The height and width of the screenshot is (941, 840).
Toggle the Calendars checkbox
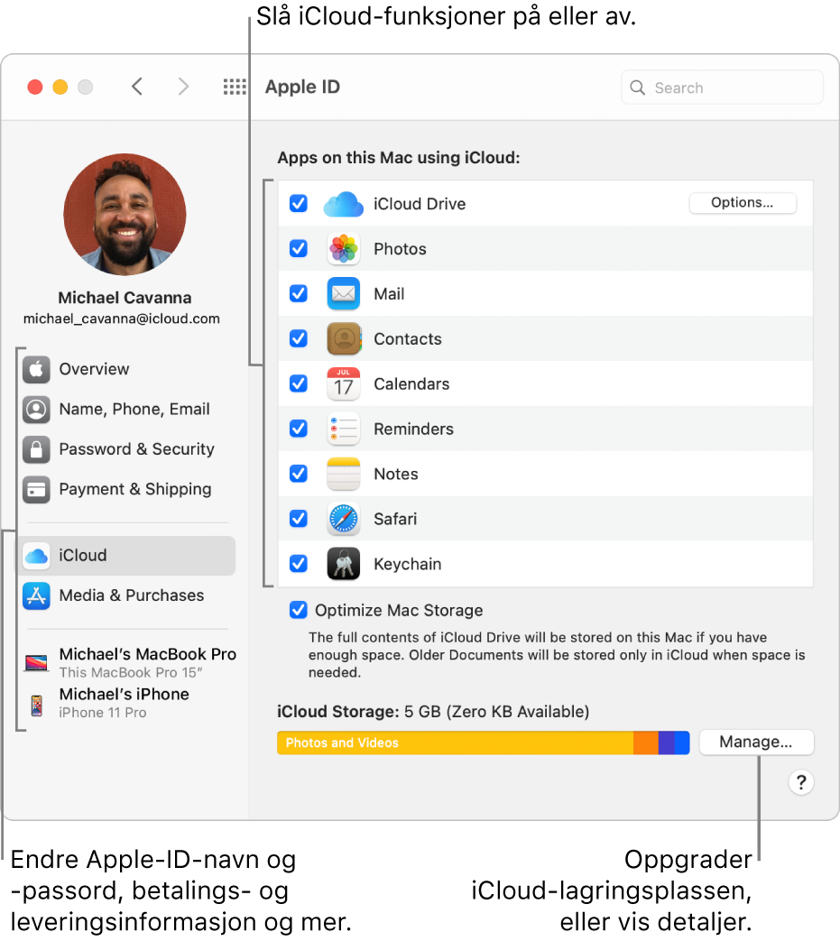click(299, 383)
